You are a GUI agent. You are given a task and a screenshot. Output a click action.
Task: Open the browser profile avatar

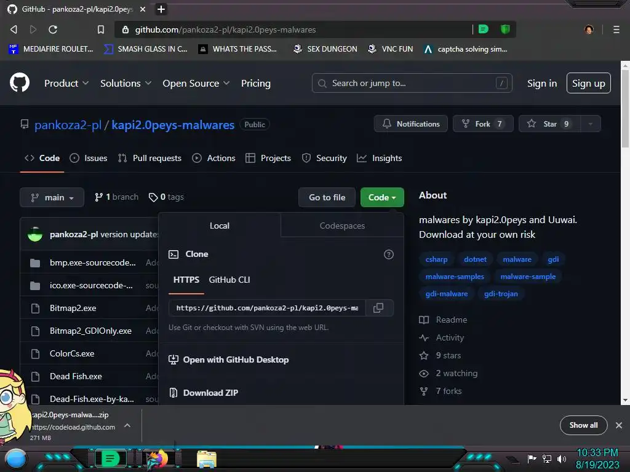[x=589, y=29]
